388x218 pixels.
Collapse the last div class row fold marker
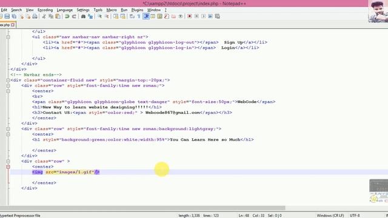pyautogui.click(x=8, y=161)
